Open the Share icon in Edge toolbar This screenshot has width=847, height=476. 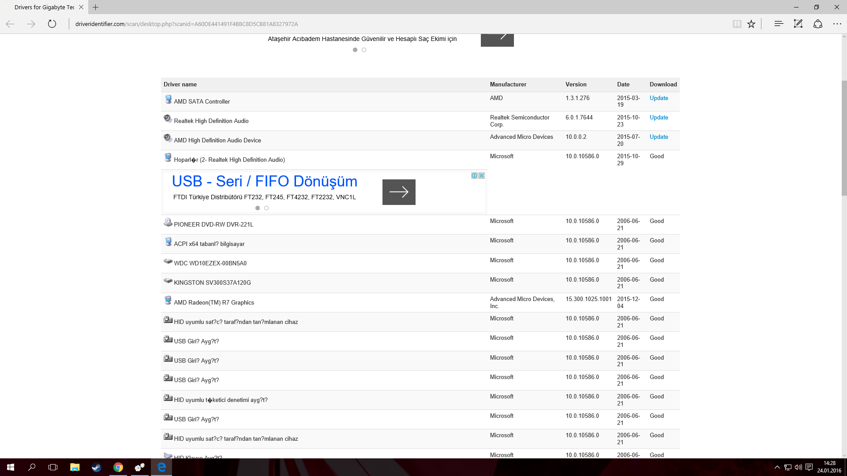[x=817, y=24]
